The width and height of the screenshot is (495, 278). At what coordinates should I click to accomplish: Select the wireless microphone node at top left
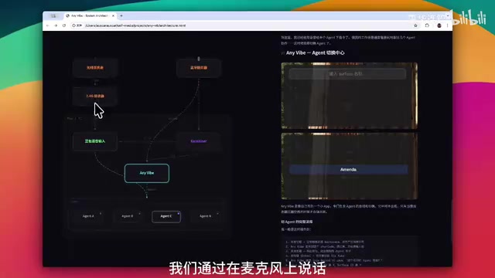[95, 67]
